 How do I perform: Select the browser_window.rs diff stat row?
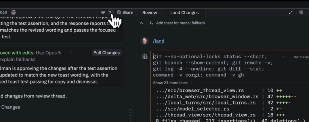pyautogui.click(x=226, y=97)
